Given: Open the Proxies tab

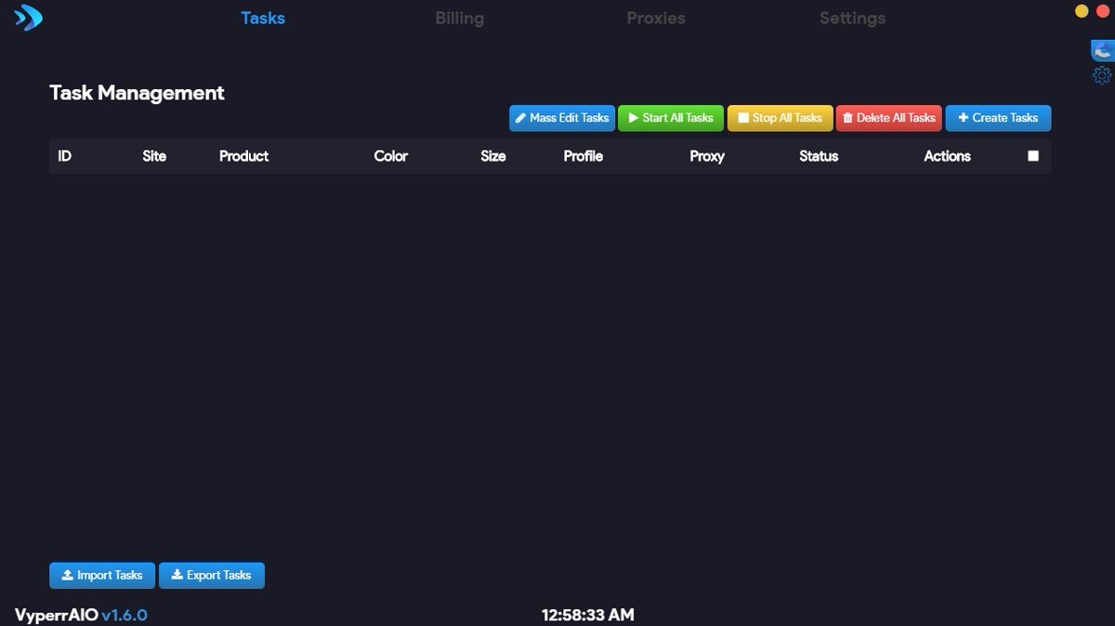Looking at the screenshot, I should [655, 18].
